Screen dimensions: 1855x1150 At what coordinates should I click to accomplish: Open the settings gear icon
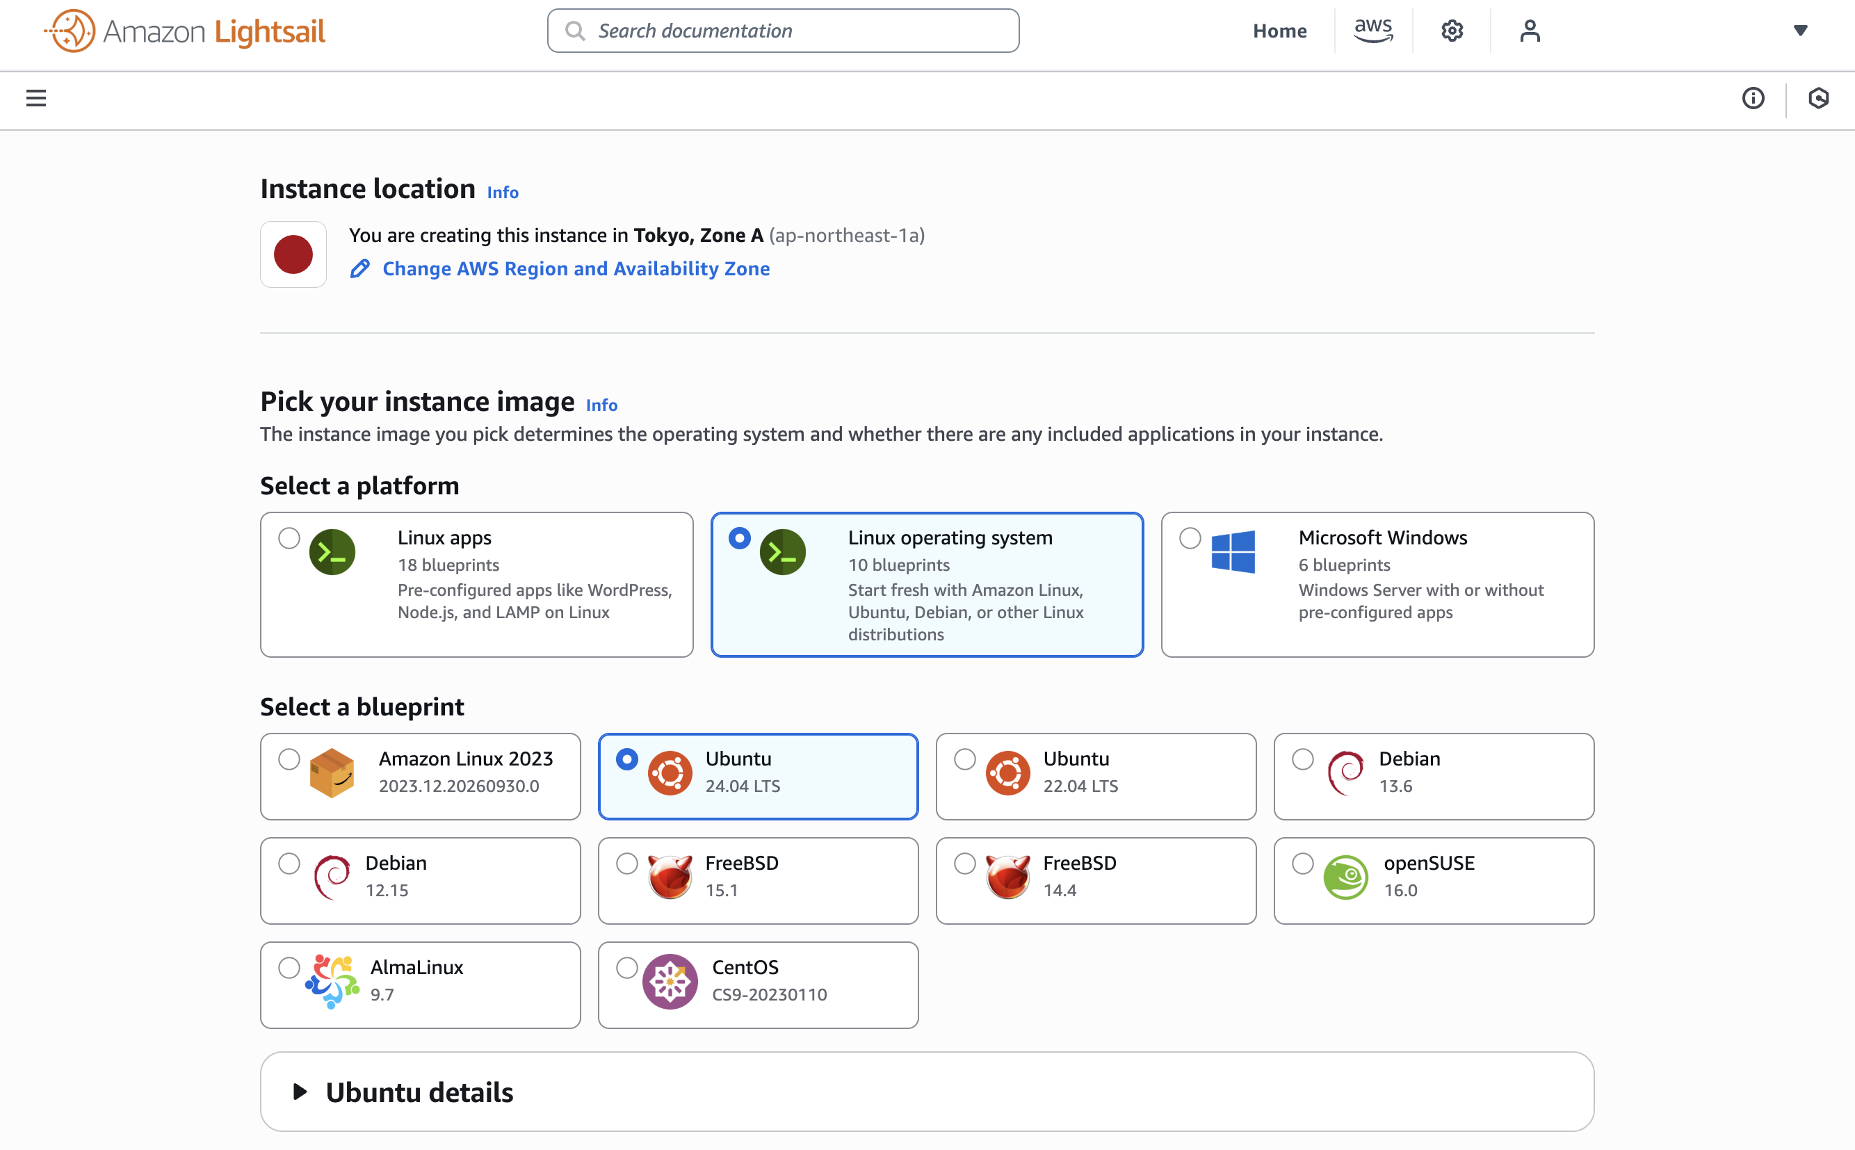[1452, 31]
